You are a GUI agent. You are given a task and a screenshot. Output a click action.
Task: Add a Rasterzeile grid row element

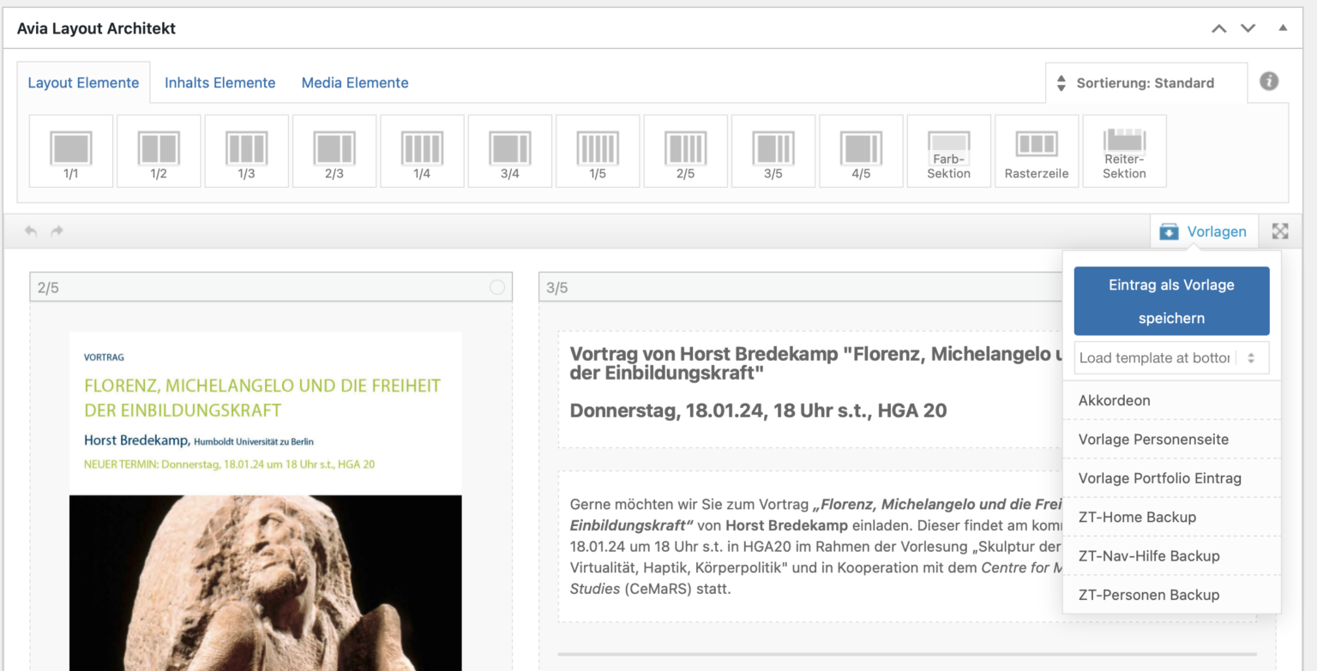pyautogui.click(x=1037, y=151)
